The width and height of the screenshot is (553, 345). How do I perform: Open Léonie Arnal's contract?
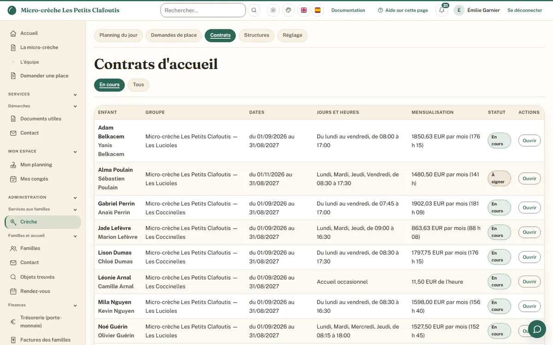[x=529, y=282]
